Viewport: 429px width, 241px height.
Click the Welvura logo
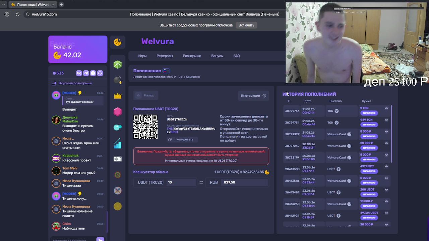point(158,42)
